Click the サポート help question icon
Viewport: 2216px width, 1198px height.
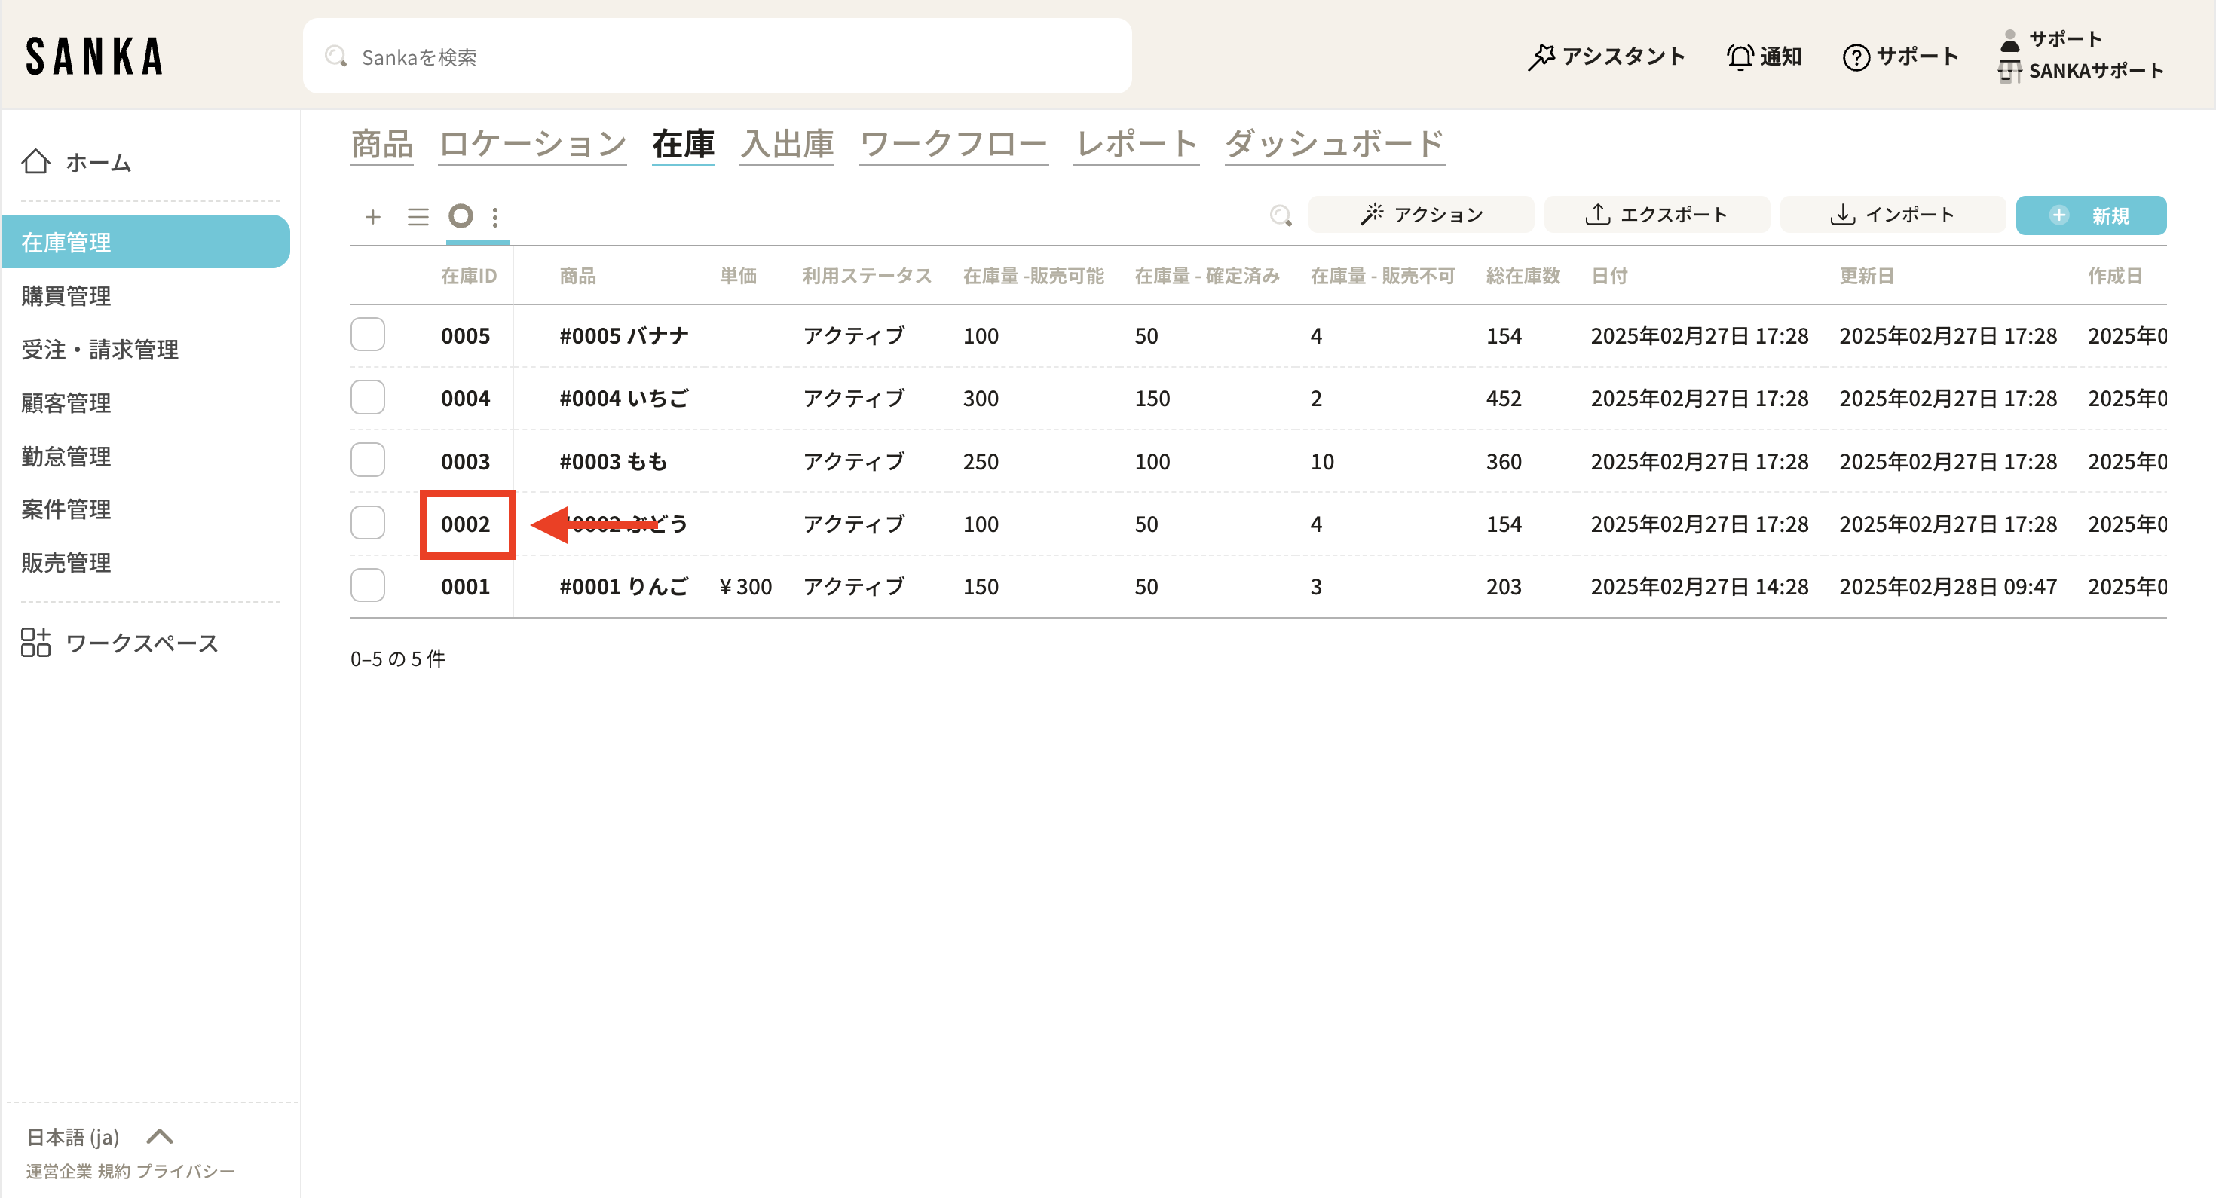[1856, 57]
